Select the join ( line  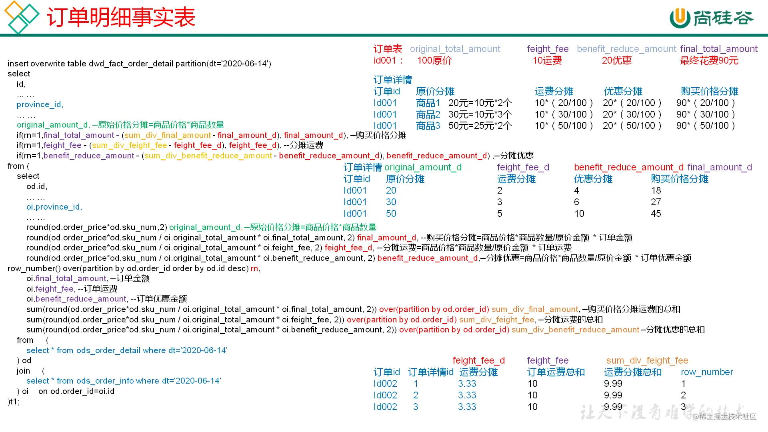(x=31, y=371)
